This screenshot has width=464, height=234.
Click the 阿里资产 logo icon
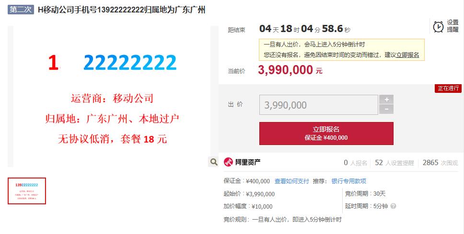[x=228, y=162]
